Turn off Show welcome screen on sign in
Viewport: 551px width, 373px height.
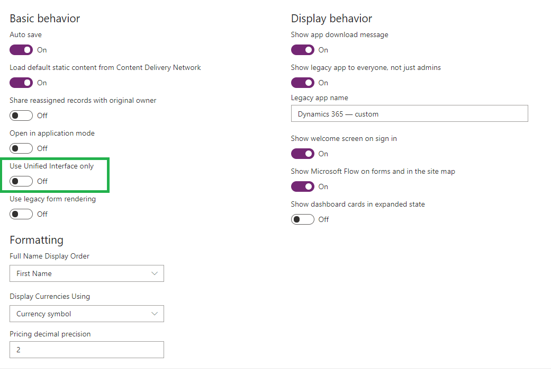click(x=303, y=154)
